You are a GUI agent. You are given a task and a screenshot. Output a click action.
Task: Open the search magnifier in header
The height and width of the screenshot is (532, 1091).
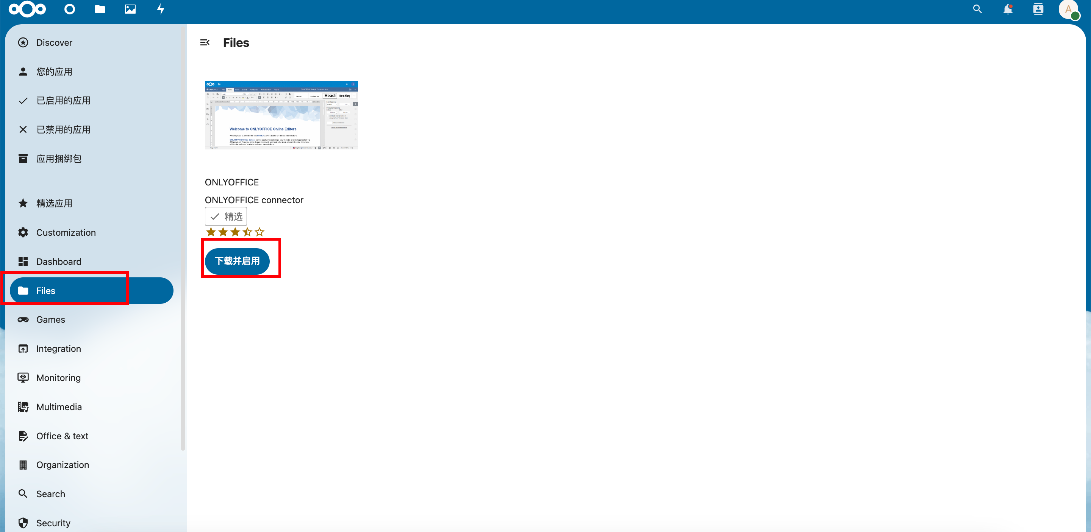click(x=977, y=9)
